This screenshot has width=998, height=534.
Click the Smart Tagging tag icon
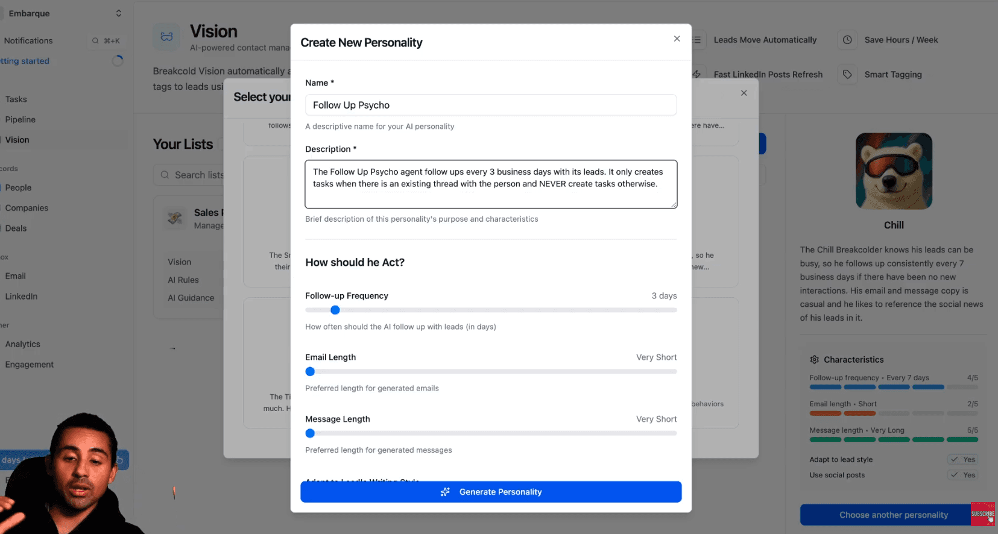[x=847, y=74]
